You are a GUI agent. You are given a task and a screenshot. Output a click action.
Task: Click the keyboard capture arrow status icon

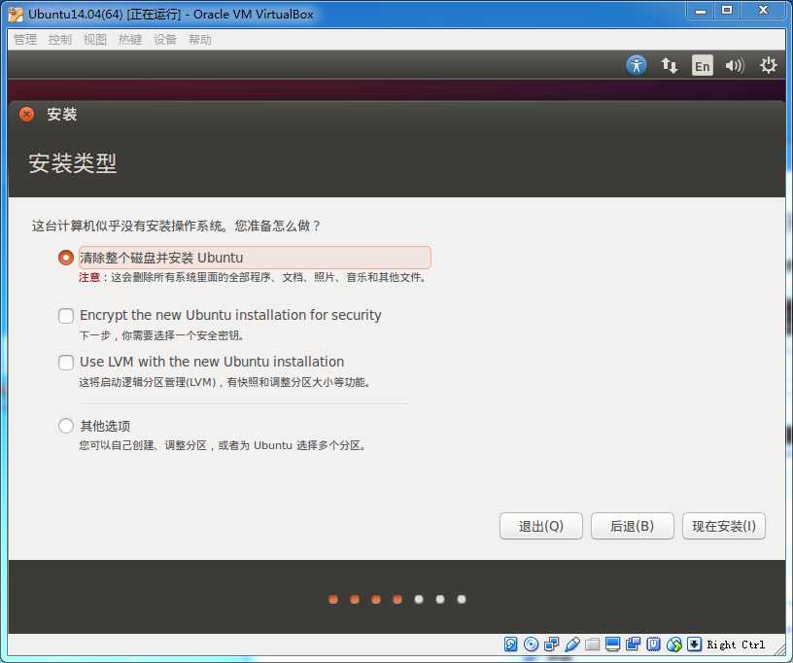click(x=695, y=645)
